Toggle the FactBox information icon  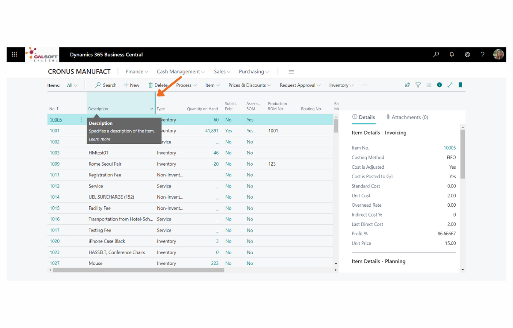439,85
